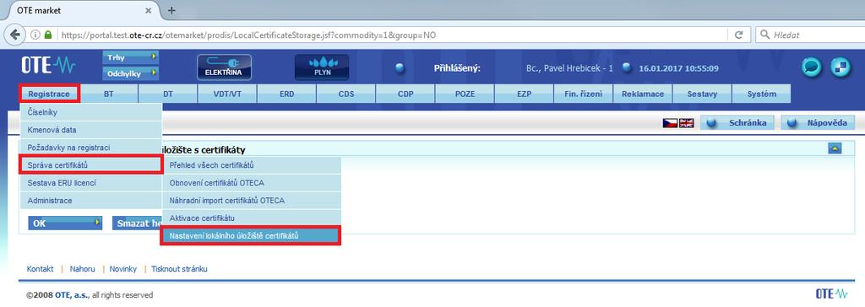
Task: Open the DT menu
Action: [x=168, y=94]
